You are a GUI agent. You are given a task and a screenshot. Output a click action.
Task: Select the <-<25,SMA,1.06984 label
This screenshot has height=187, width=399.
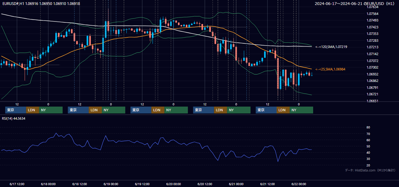click(330, 69)
